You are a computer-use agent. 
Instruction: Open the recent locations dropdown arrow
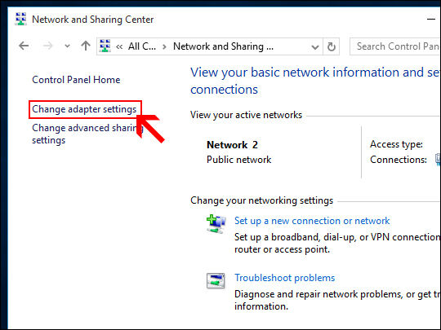point(67,46)
